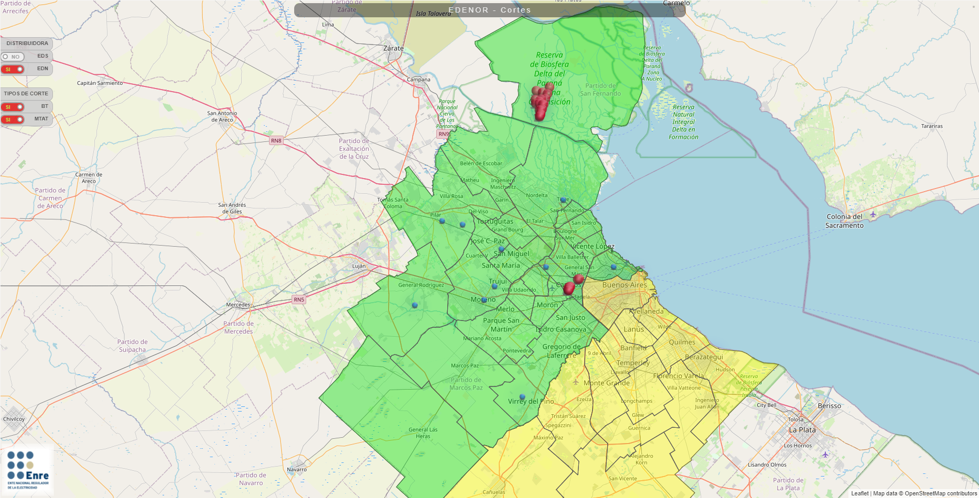Open the blue marker at Tigre
979x498 pixels.
pyautogui.click(x=563, y=200)
